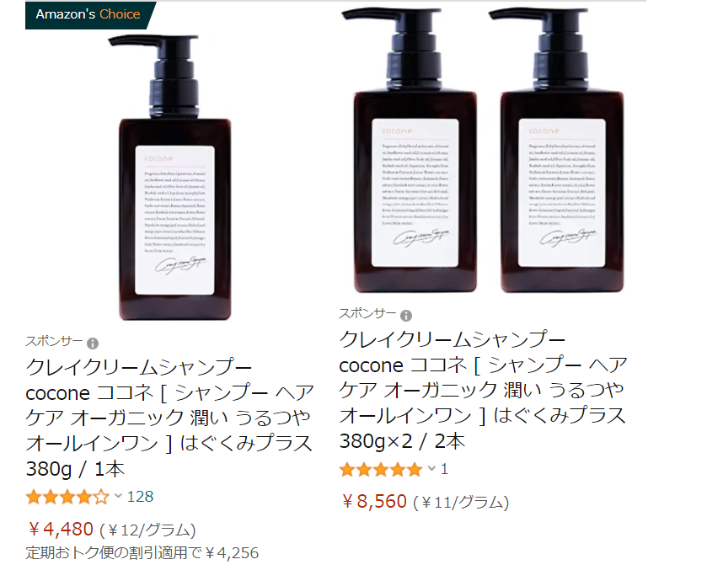723x570 pixels.
Task: Click the four-star rating icons on 1本 listing
Action: pyautogui.click(x=67, y=498)
